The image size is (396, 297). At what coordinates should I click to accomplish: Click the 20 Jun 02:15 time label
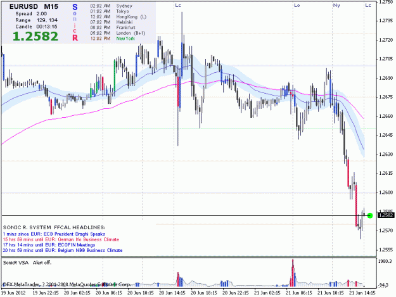pos(77,293)
